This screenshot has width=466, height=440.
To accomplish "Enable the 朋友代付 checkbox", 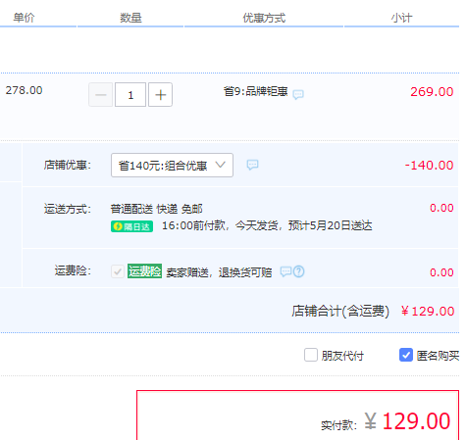I will click(311, 355).
